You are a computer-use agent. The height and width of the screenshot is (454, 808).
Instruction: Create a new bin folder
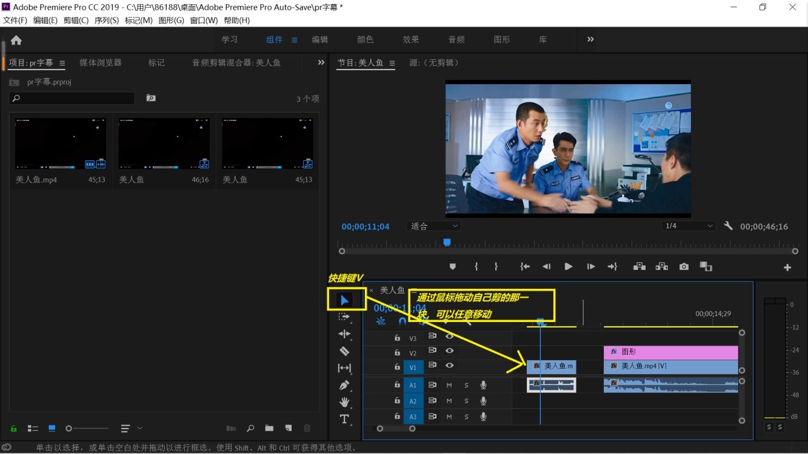pos(269,429)
